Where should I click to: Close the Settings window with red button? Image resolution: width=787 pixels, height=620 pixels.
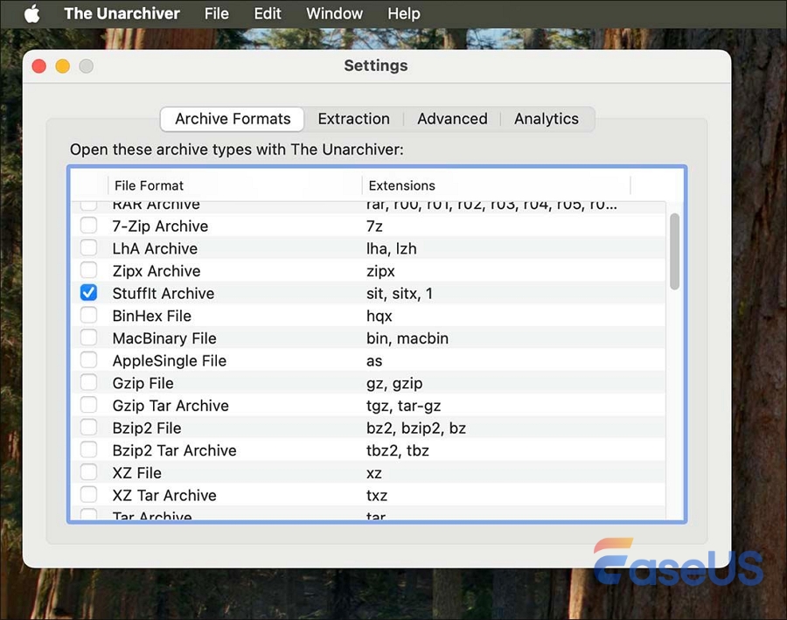pos(39,66)
